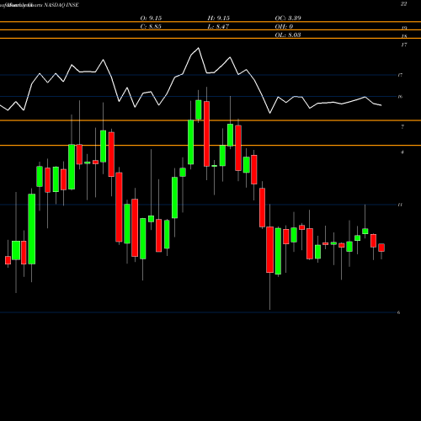Click the high price value H: 9.15
Screen dimensions: 421x421
219,19
